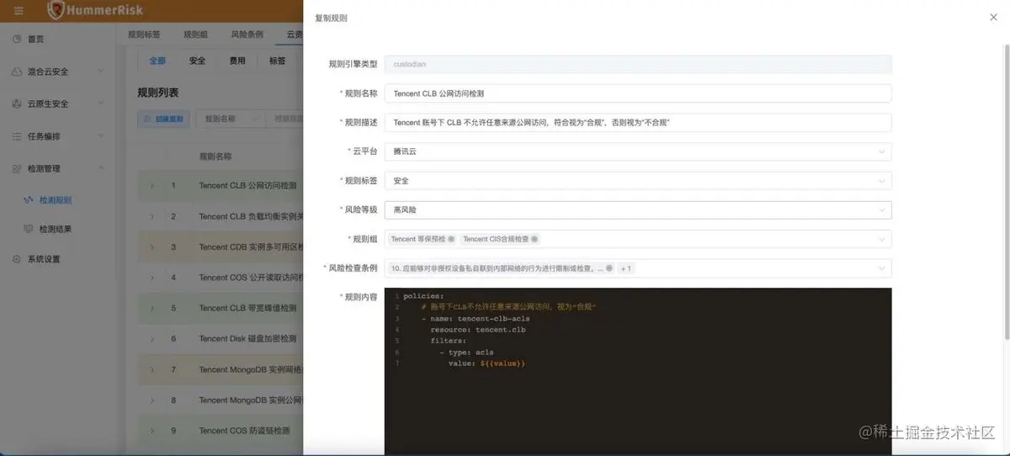Expand row 9 Tencent COS 防盗链检测
The height and width of the screenshot is (456, 1010).
[152, 430]
